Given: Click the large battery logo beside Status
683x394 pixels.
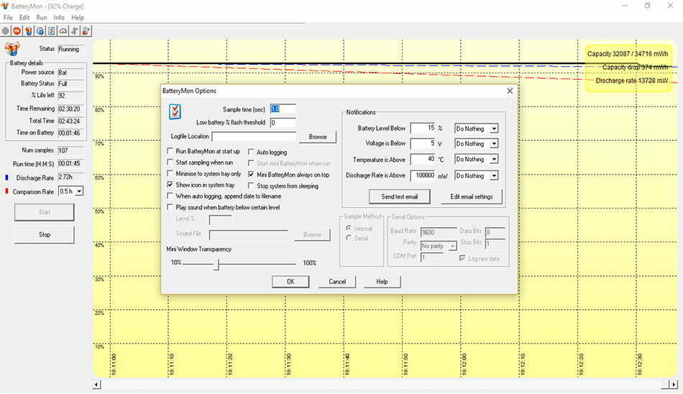Looking at the screenshot, I should 12,49.
